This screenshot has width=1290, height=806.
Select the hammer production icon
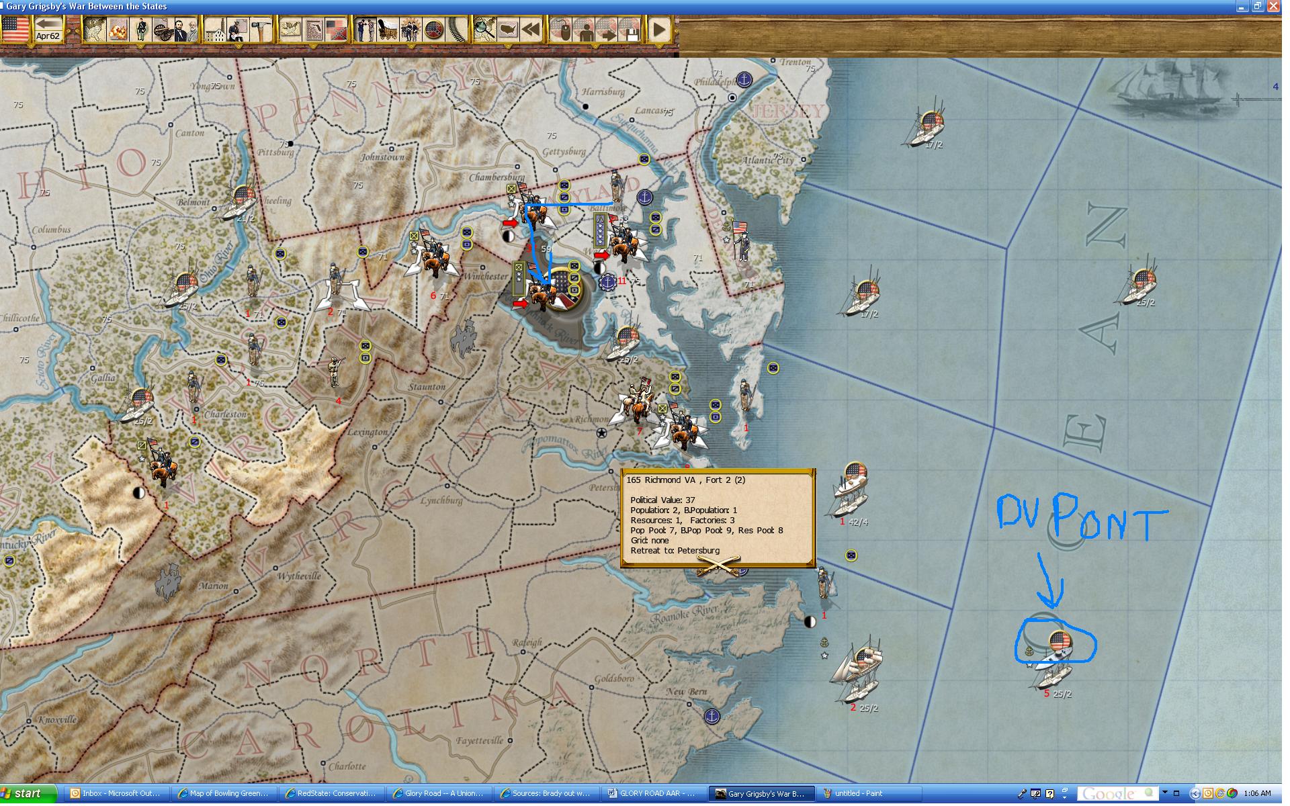[x=261, y=30]
